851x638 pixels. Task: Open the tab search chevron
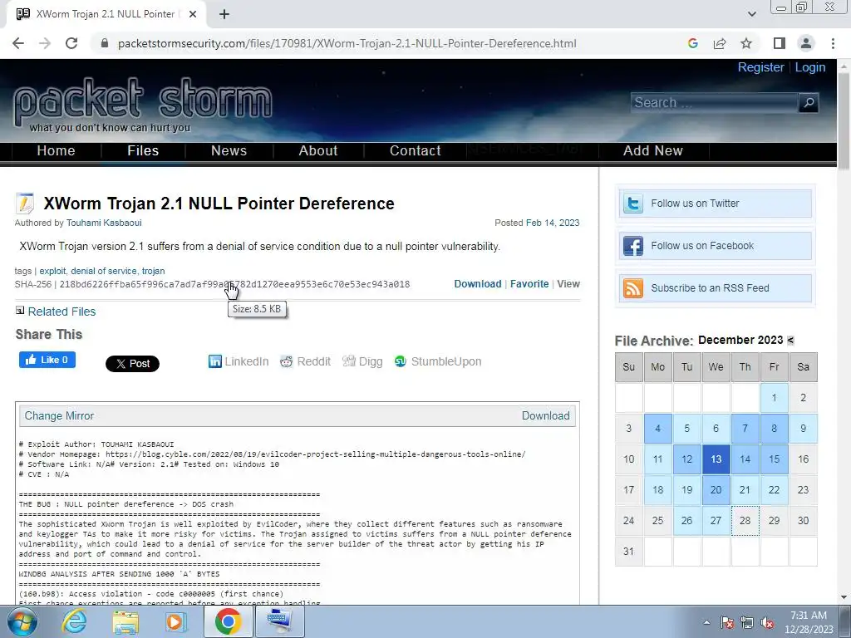(x=751, y=15)
